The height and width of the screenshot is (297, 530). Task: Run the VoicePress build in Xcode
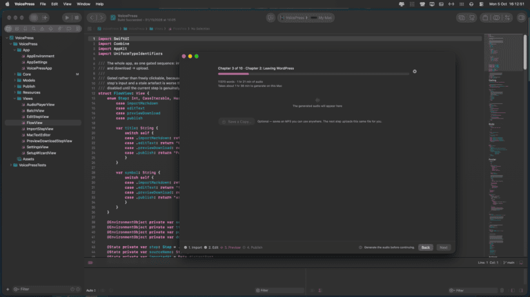(x=67, y=17)
